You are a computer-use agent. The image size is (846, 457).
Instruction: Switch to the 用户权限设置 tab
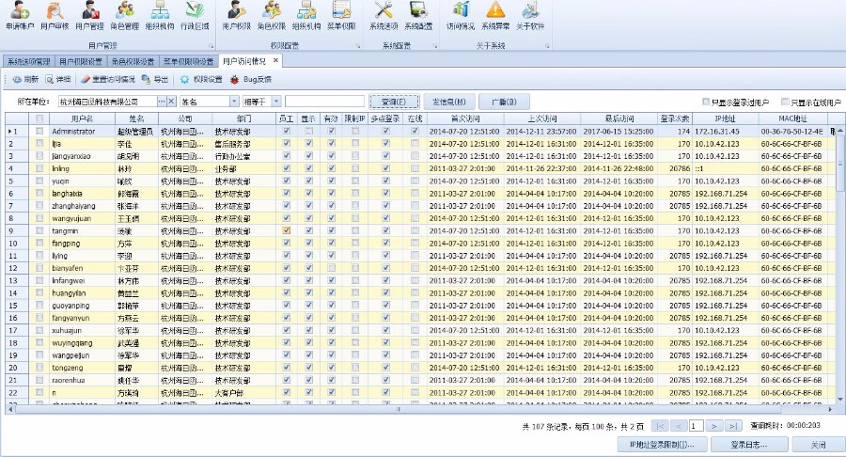pyautogui.click(x=81, y=61)
